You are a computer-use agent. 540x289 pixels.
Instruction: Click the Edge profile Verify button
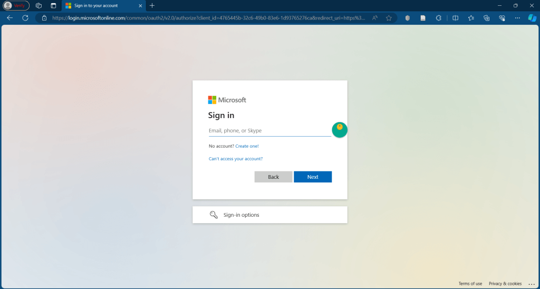(x=16, y=5)
